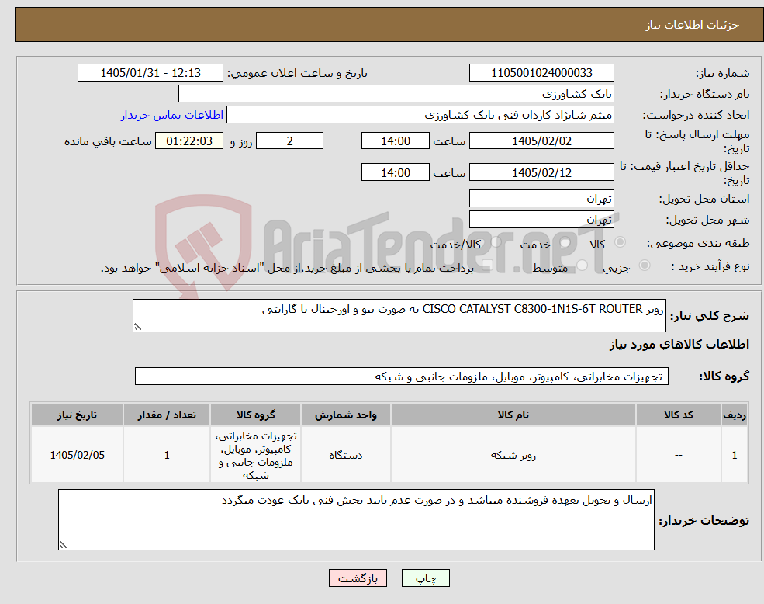
Task: Click the need number field 1105001024000033
Action: 541,73
